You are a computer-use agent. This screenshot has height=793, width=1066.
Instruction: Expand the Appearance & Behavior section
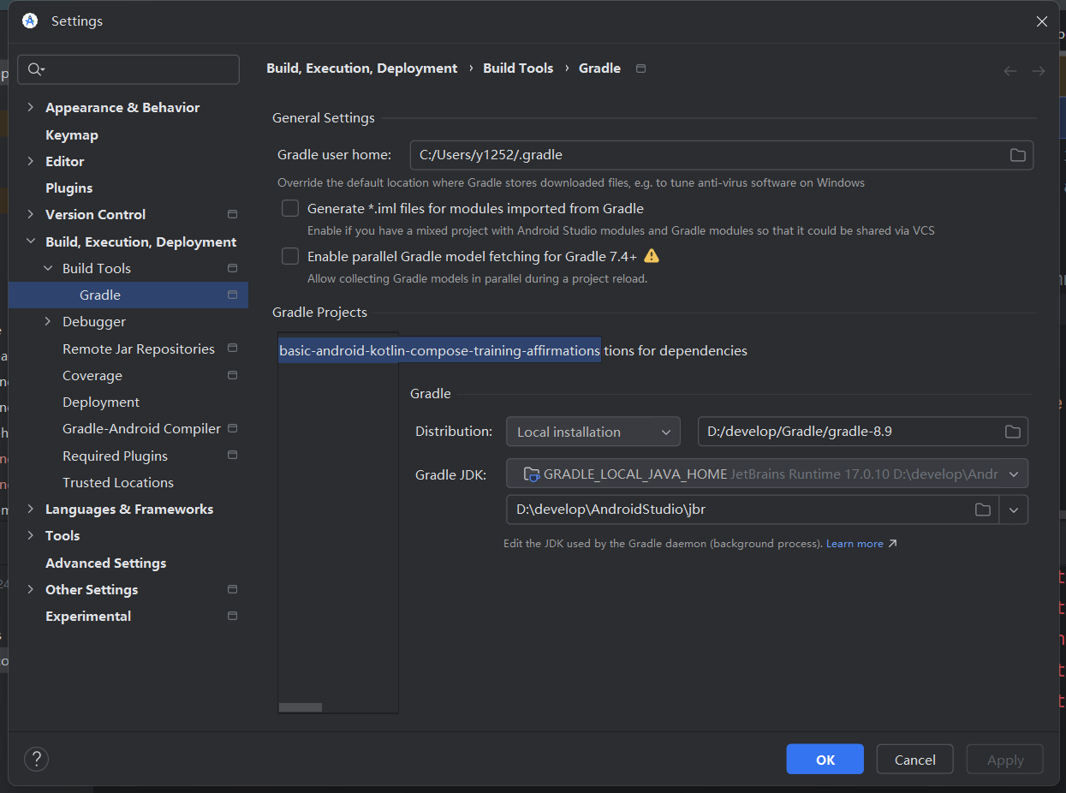click(31, 107)
